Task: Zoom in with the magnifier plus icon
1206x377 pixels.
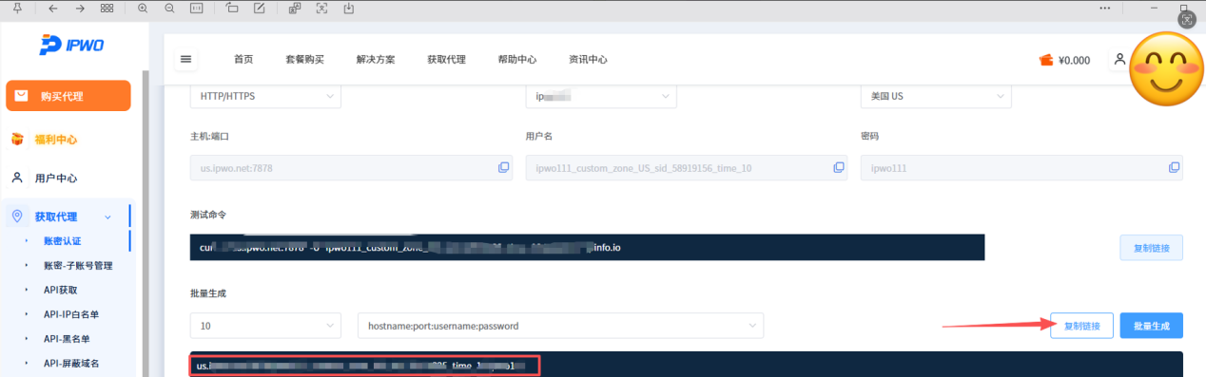Action: [143, 8]
